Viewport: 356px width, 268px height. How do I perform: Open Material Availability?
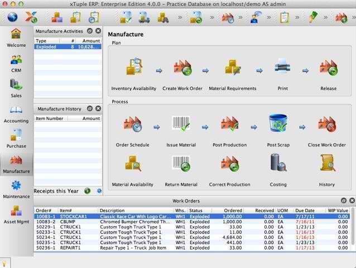point(133,163)
